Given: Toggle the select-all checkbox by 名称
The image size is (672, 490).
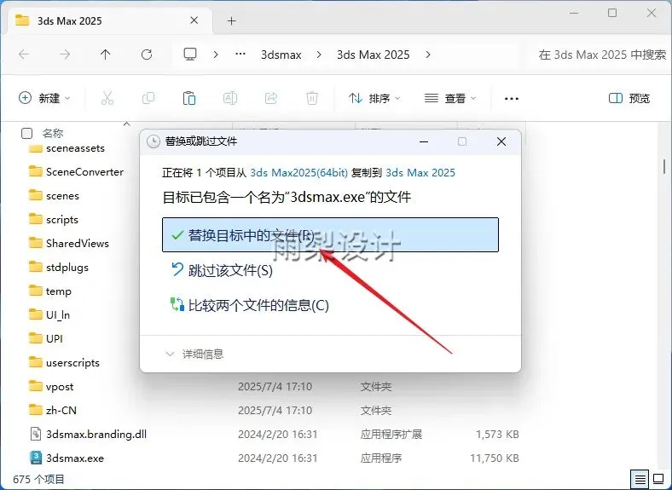Looking at the screenshot, I should [x=26, y=133].
